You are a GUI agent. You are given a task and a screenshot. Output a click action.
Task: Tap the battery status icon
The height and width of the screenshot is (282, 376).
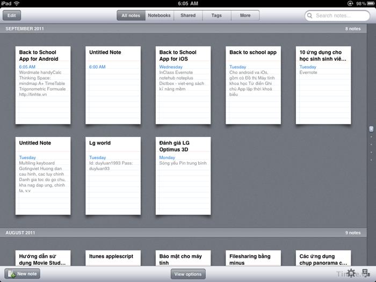(371, 3)
